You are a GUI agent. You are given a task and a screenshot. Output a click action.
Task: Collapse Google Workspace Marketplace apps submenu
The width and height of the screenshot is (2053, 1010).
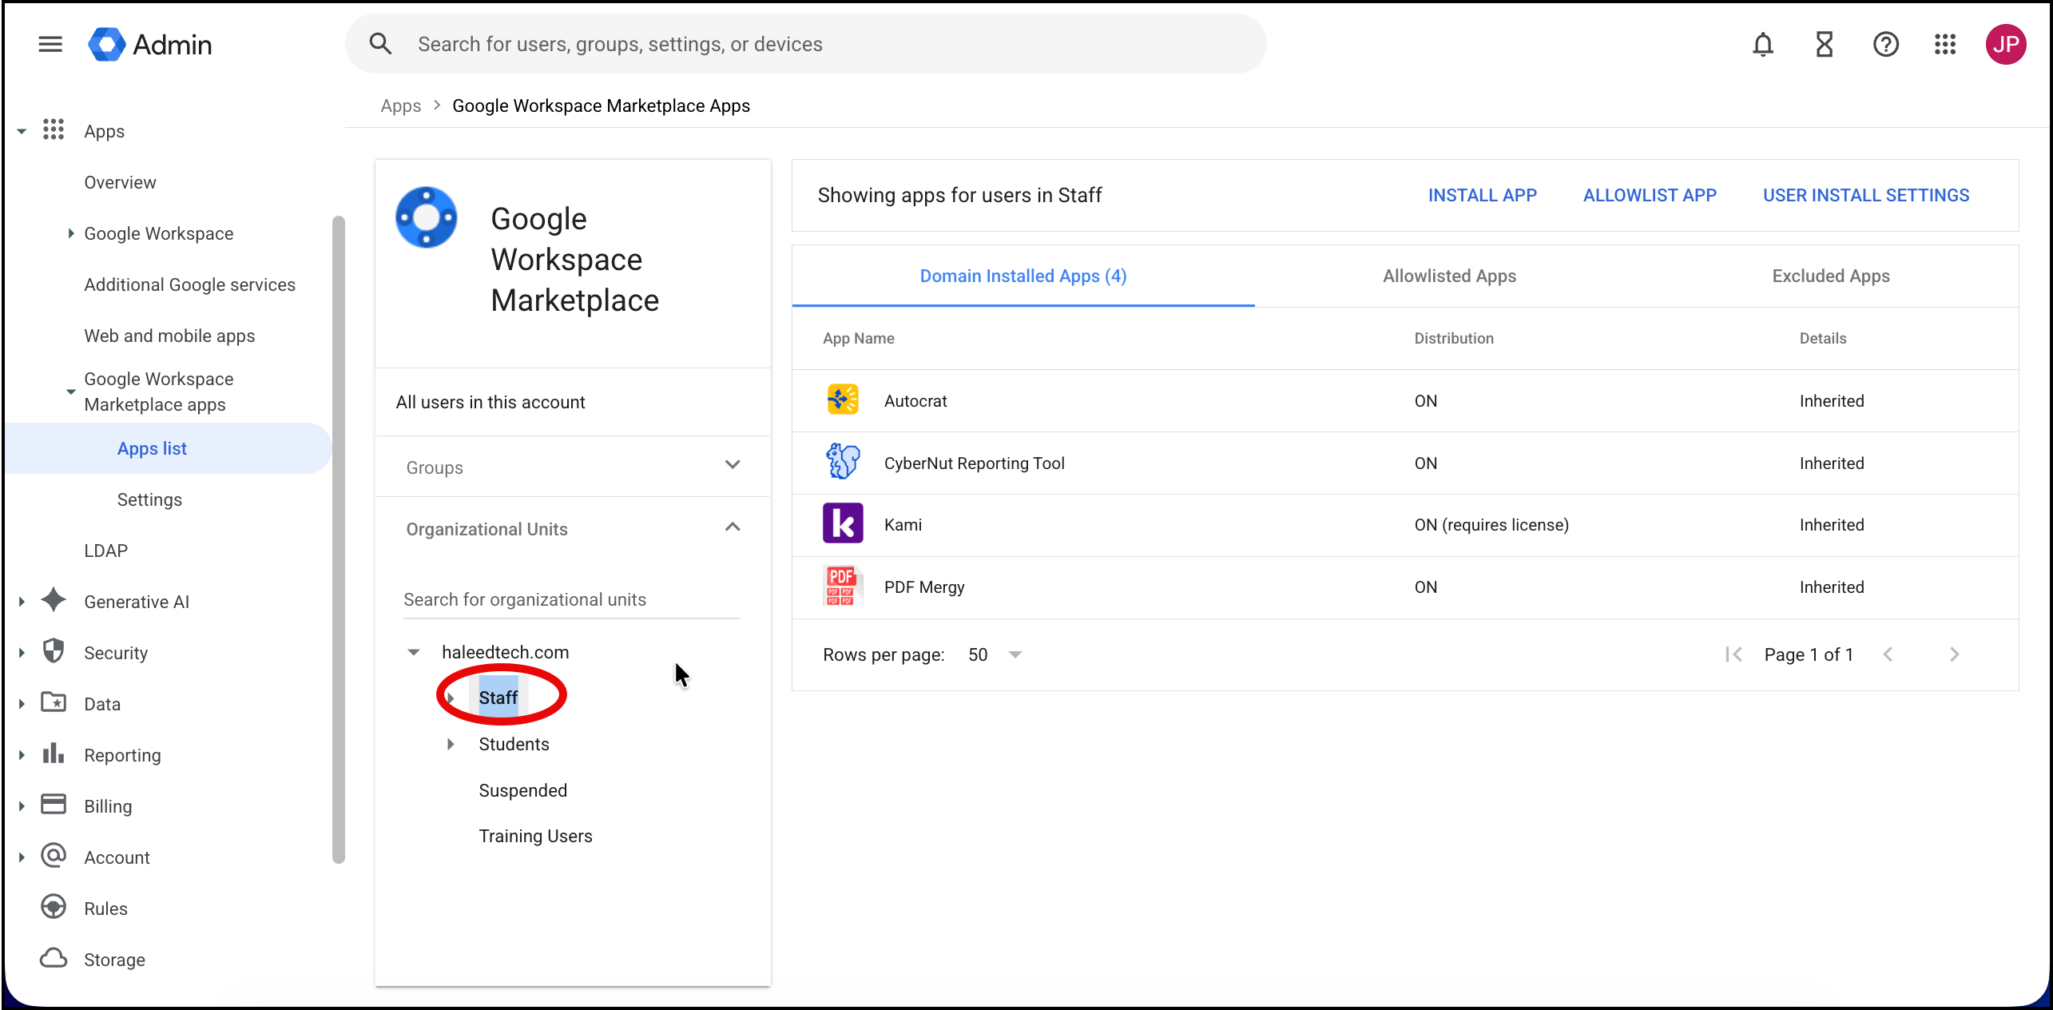71,392
